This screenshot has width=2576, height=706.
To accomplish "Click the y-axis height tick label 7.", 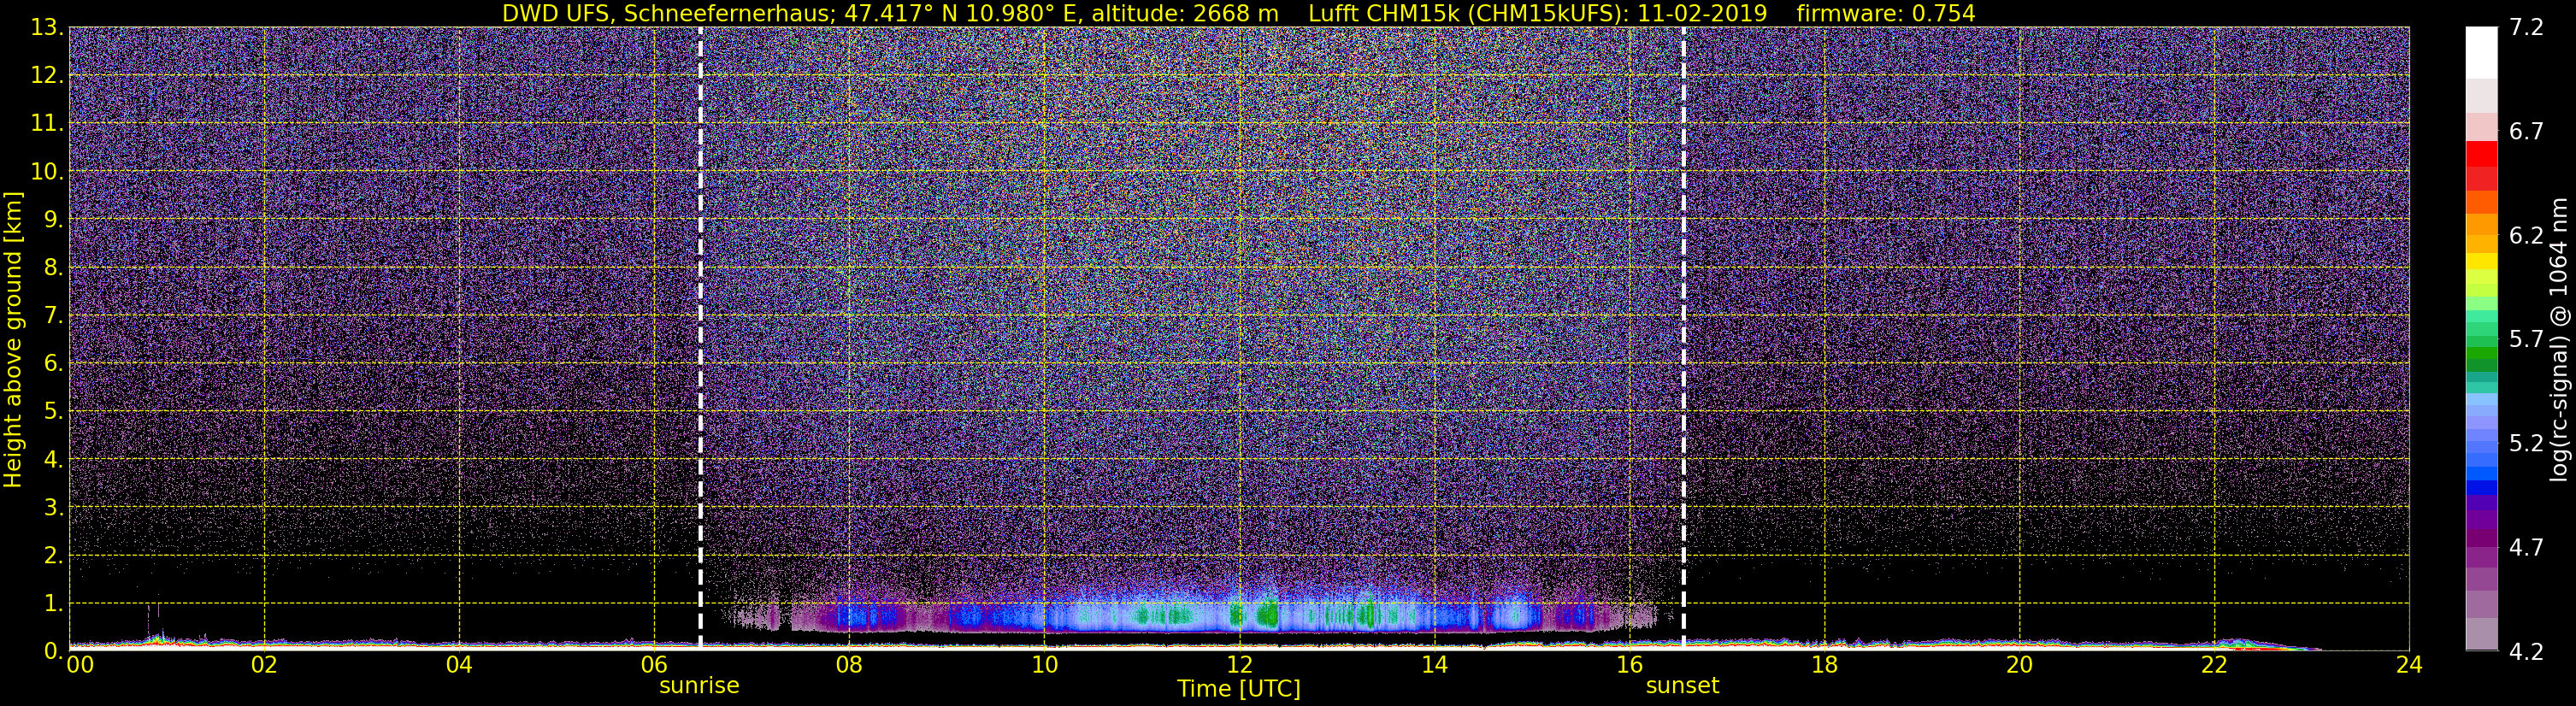I will click(54, 316).
